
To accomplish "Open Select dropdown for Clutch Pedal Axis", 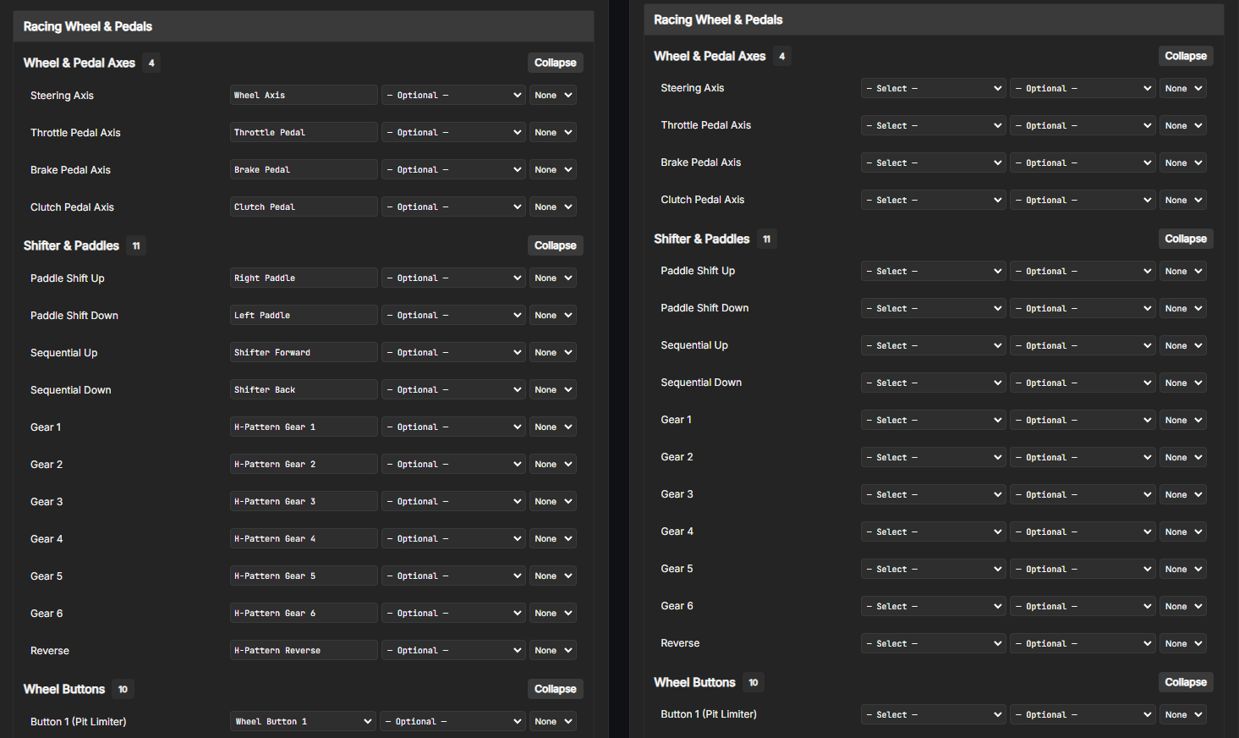I will pyautogui.click(x=934, y=200).
